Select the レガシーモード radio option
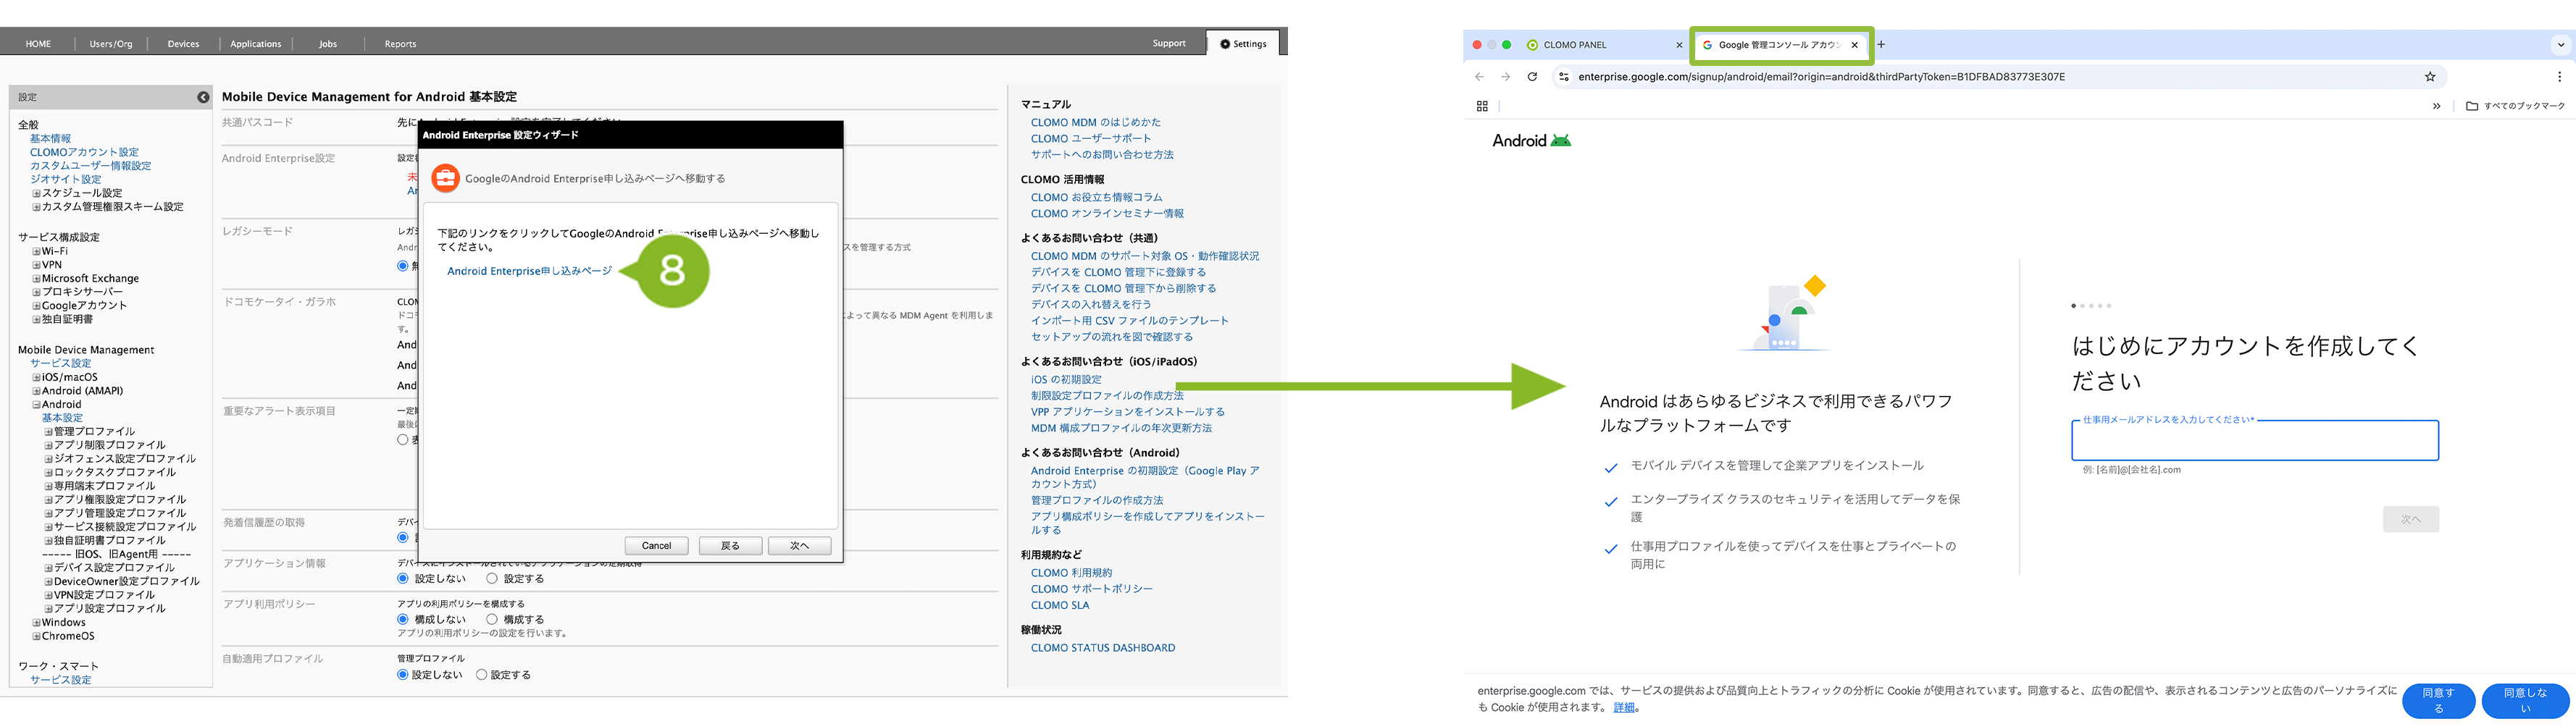 (x=403, y=266)
